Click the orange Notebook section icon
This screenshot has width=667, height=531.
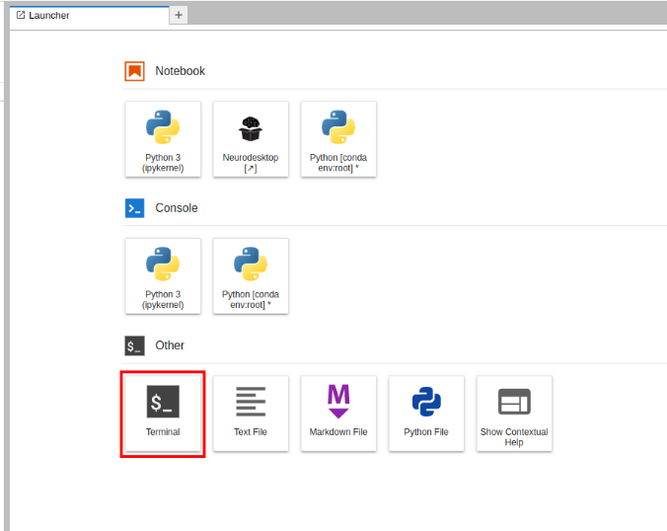[x=135, y=71]
